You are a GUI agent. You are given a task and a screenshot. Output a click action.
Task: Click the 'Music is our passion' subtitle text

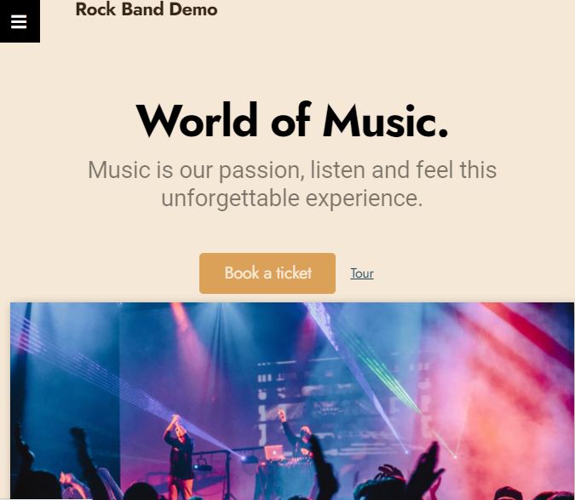coord(292,184)
